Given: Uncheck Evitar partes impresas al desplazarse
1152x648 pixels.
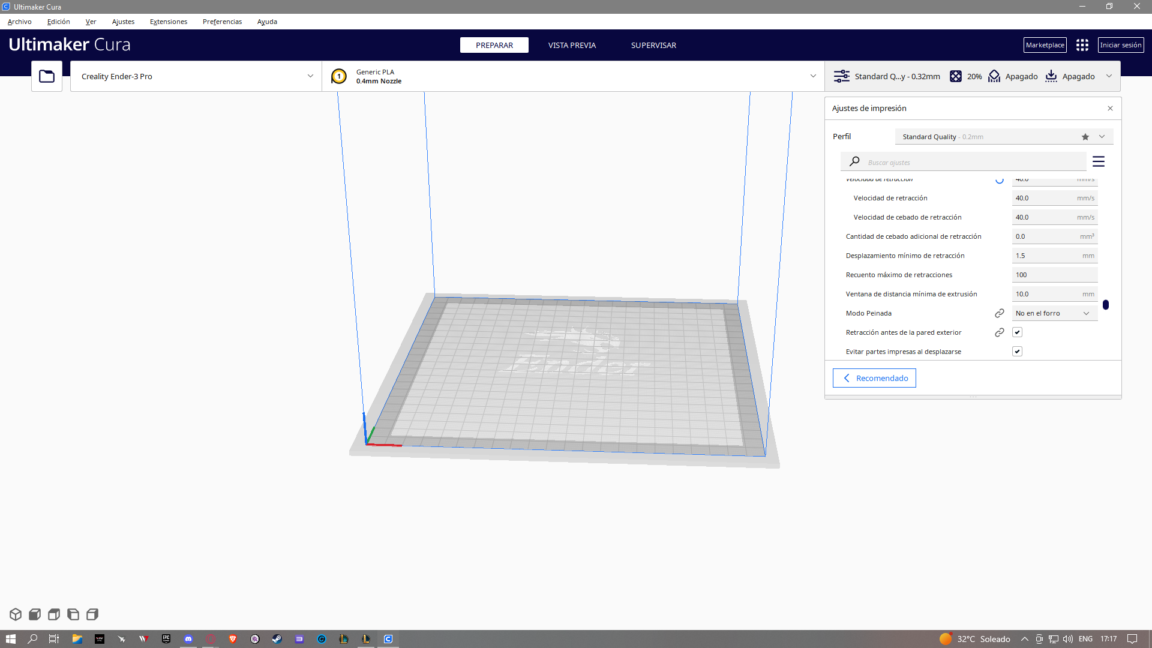Looking at the screenshot, I should click(1018, 352).
